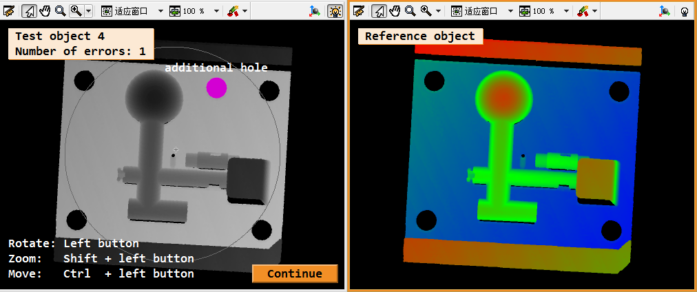Open zoom tool options arrow in Test object window
697x292 pixels.
(88, 11)
